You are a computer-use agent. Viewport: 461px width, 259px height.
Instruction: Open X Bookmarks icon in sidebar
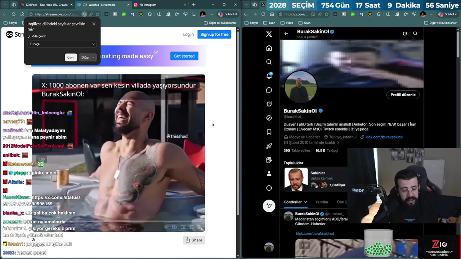(x=269, y=132)
